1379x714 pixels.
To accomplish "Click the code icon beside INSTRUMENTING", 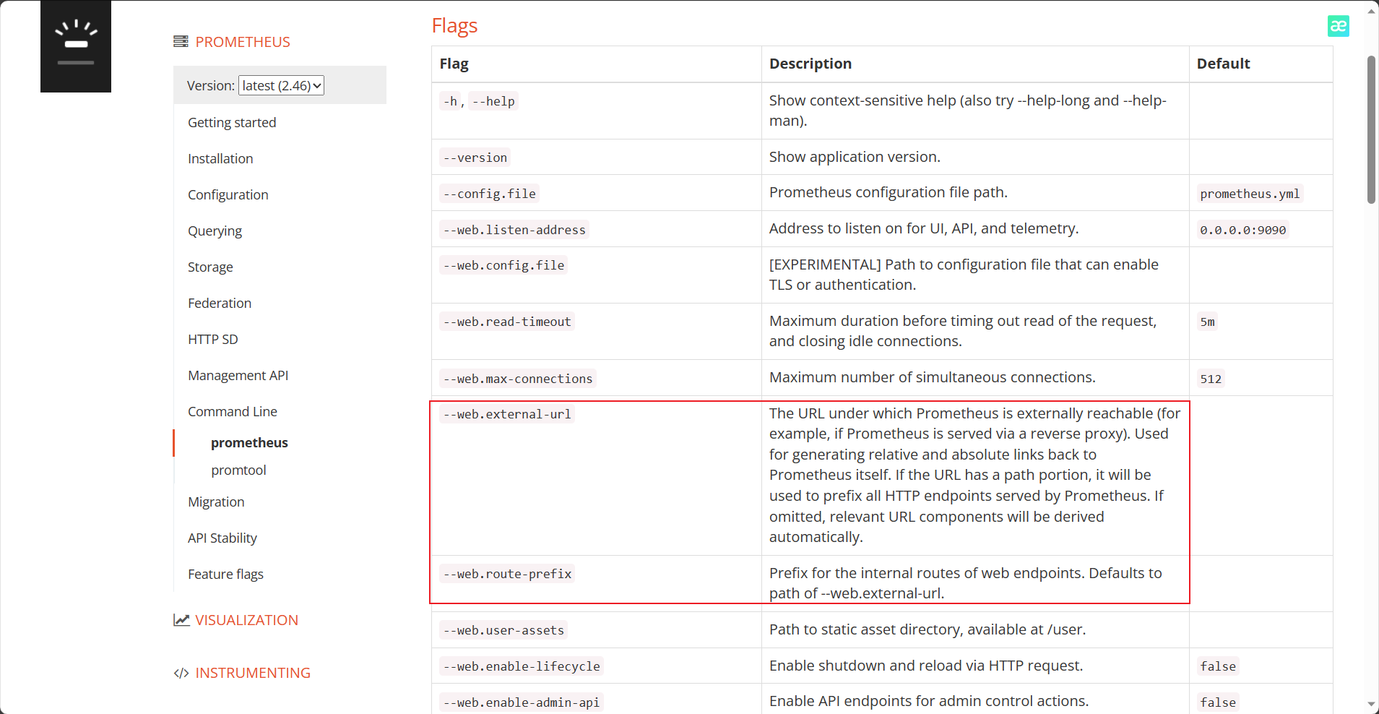I will coord(181,673).
